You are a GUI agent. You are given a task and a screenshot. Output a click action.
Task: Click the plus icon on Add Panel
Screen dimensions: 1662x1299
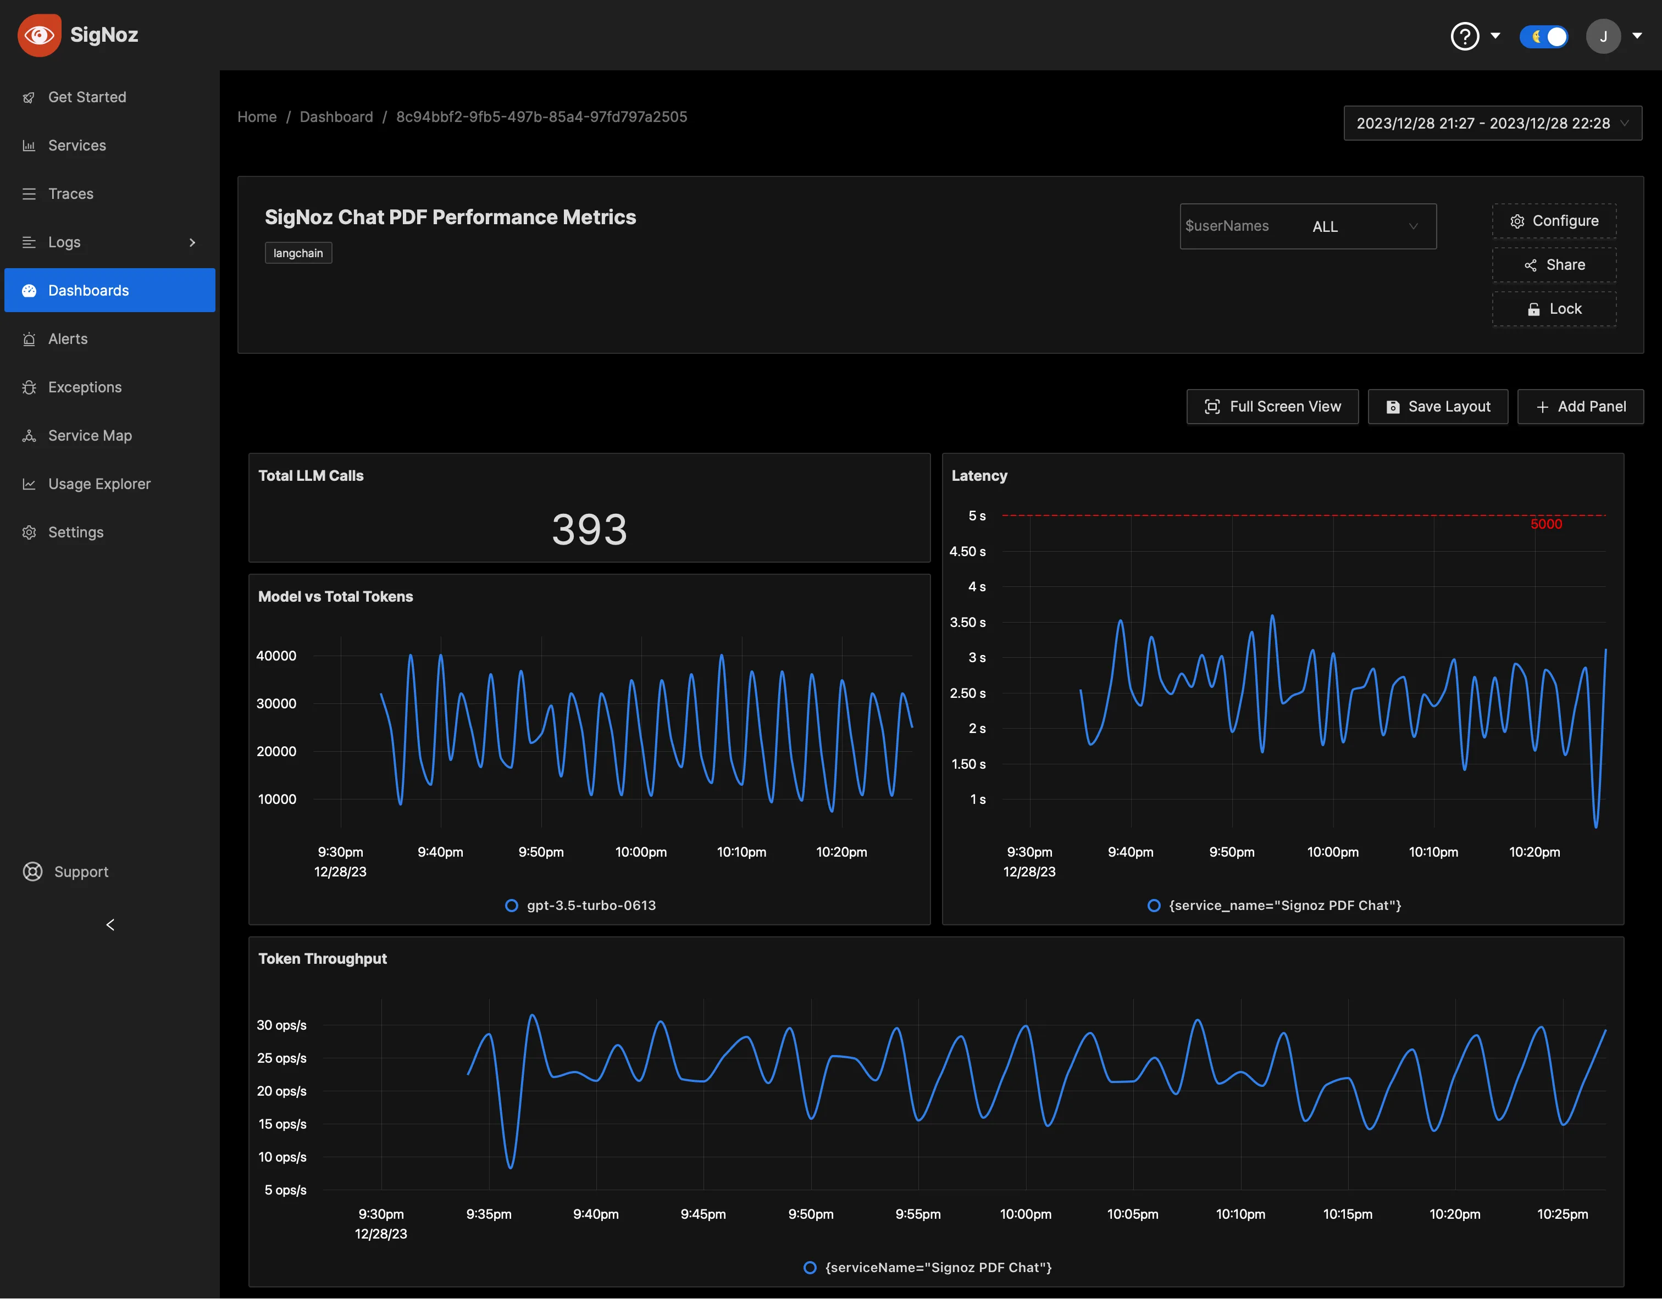click(1543, 407)
